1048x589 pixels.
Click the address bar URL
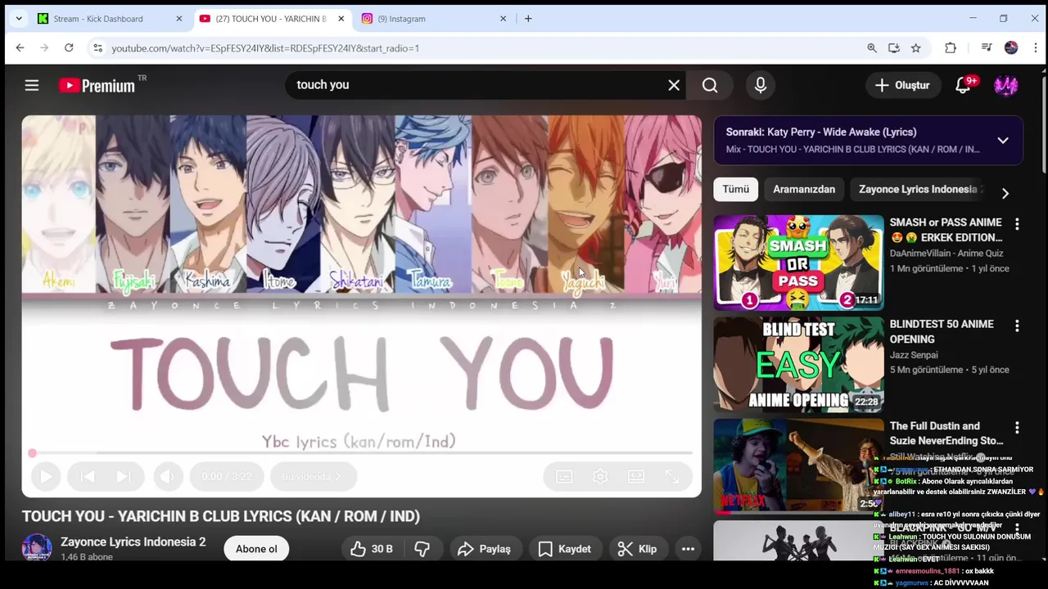click(x=265, y=48)
